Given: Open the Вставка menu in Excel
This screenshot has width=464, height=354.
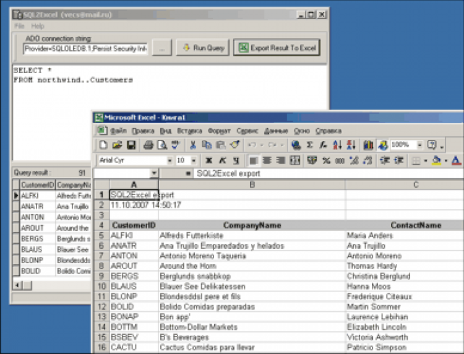Looking at the screenshot, I should coord(189,131).
